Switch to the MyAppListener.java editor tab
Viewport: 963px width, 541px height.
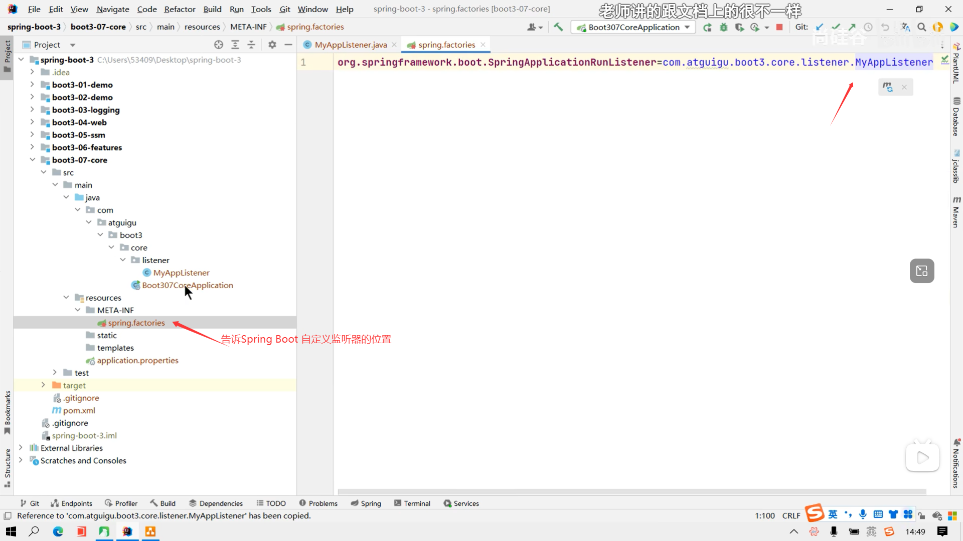351,45
